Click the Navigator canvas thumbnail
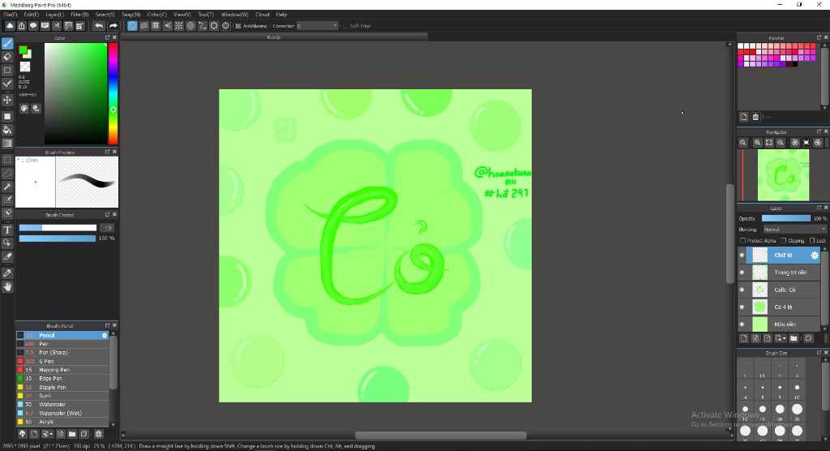 point(784,175)
